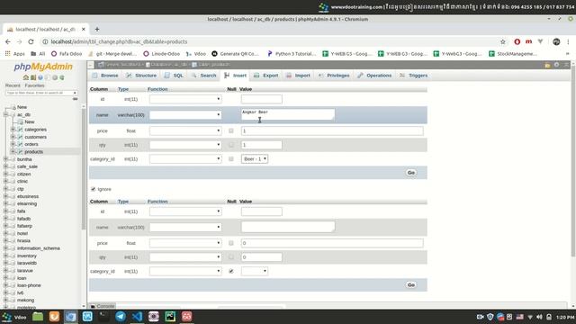The image size is (576, 324).
Task: Collapse the ac_db database node
Action: (5, 114)
